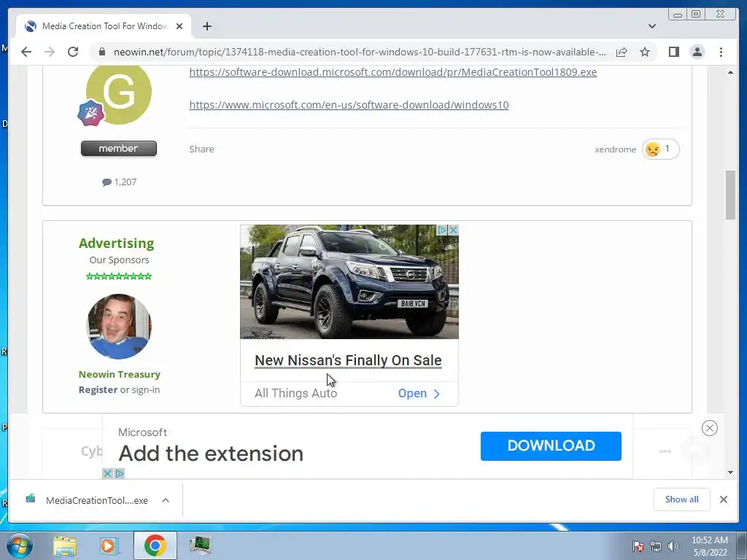View site security padlock info
The width and height of the screenshot is (747, 560).
(101, 52)
